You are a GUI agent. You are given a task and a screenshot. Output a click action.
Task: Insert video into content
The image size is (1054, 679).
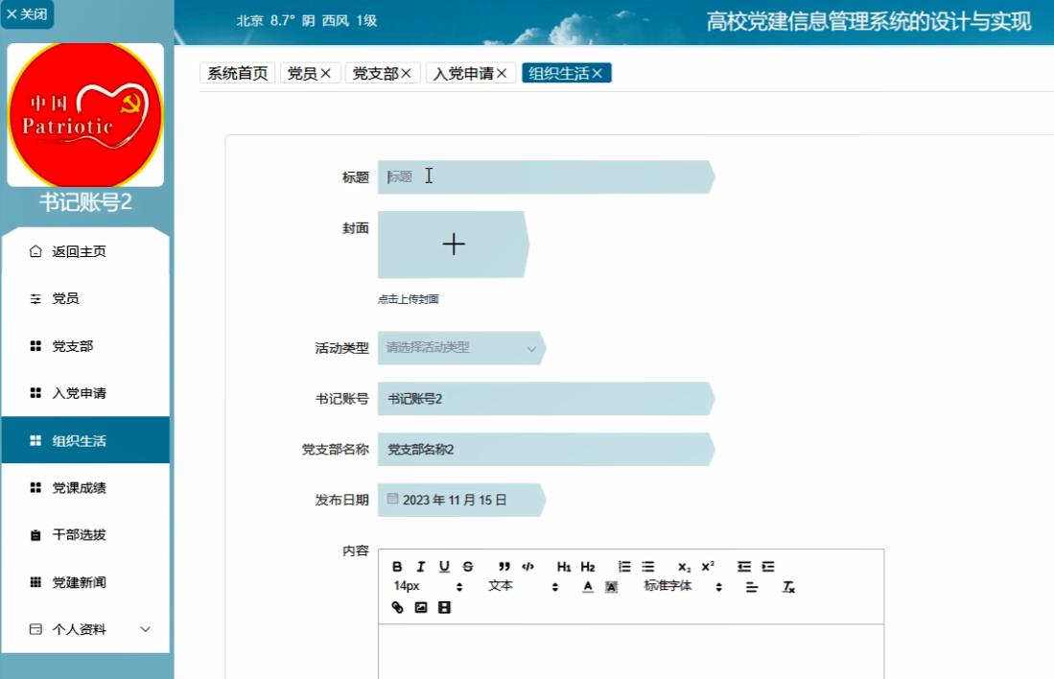[444, 608]
